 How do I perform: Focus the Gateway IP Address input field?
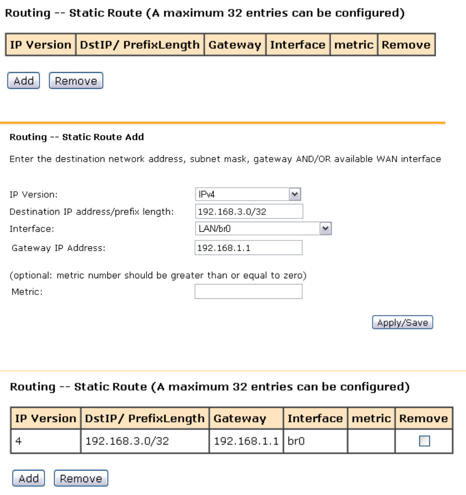[x=248, y=248]
